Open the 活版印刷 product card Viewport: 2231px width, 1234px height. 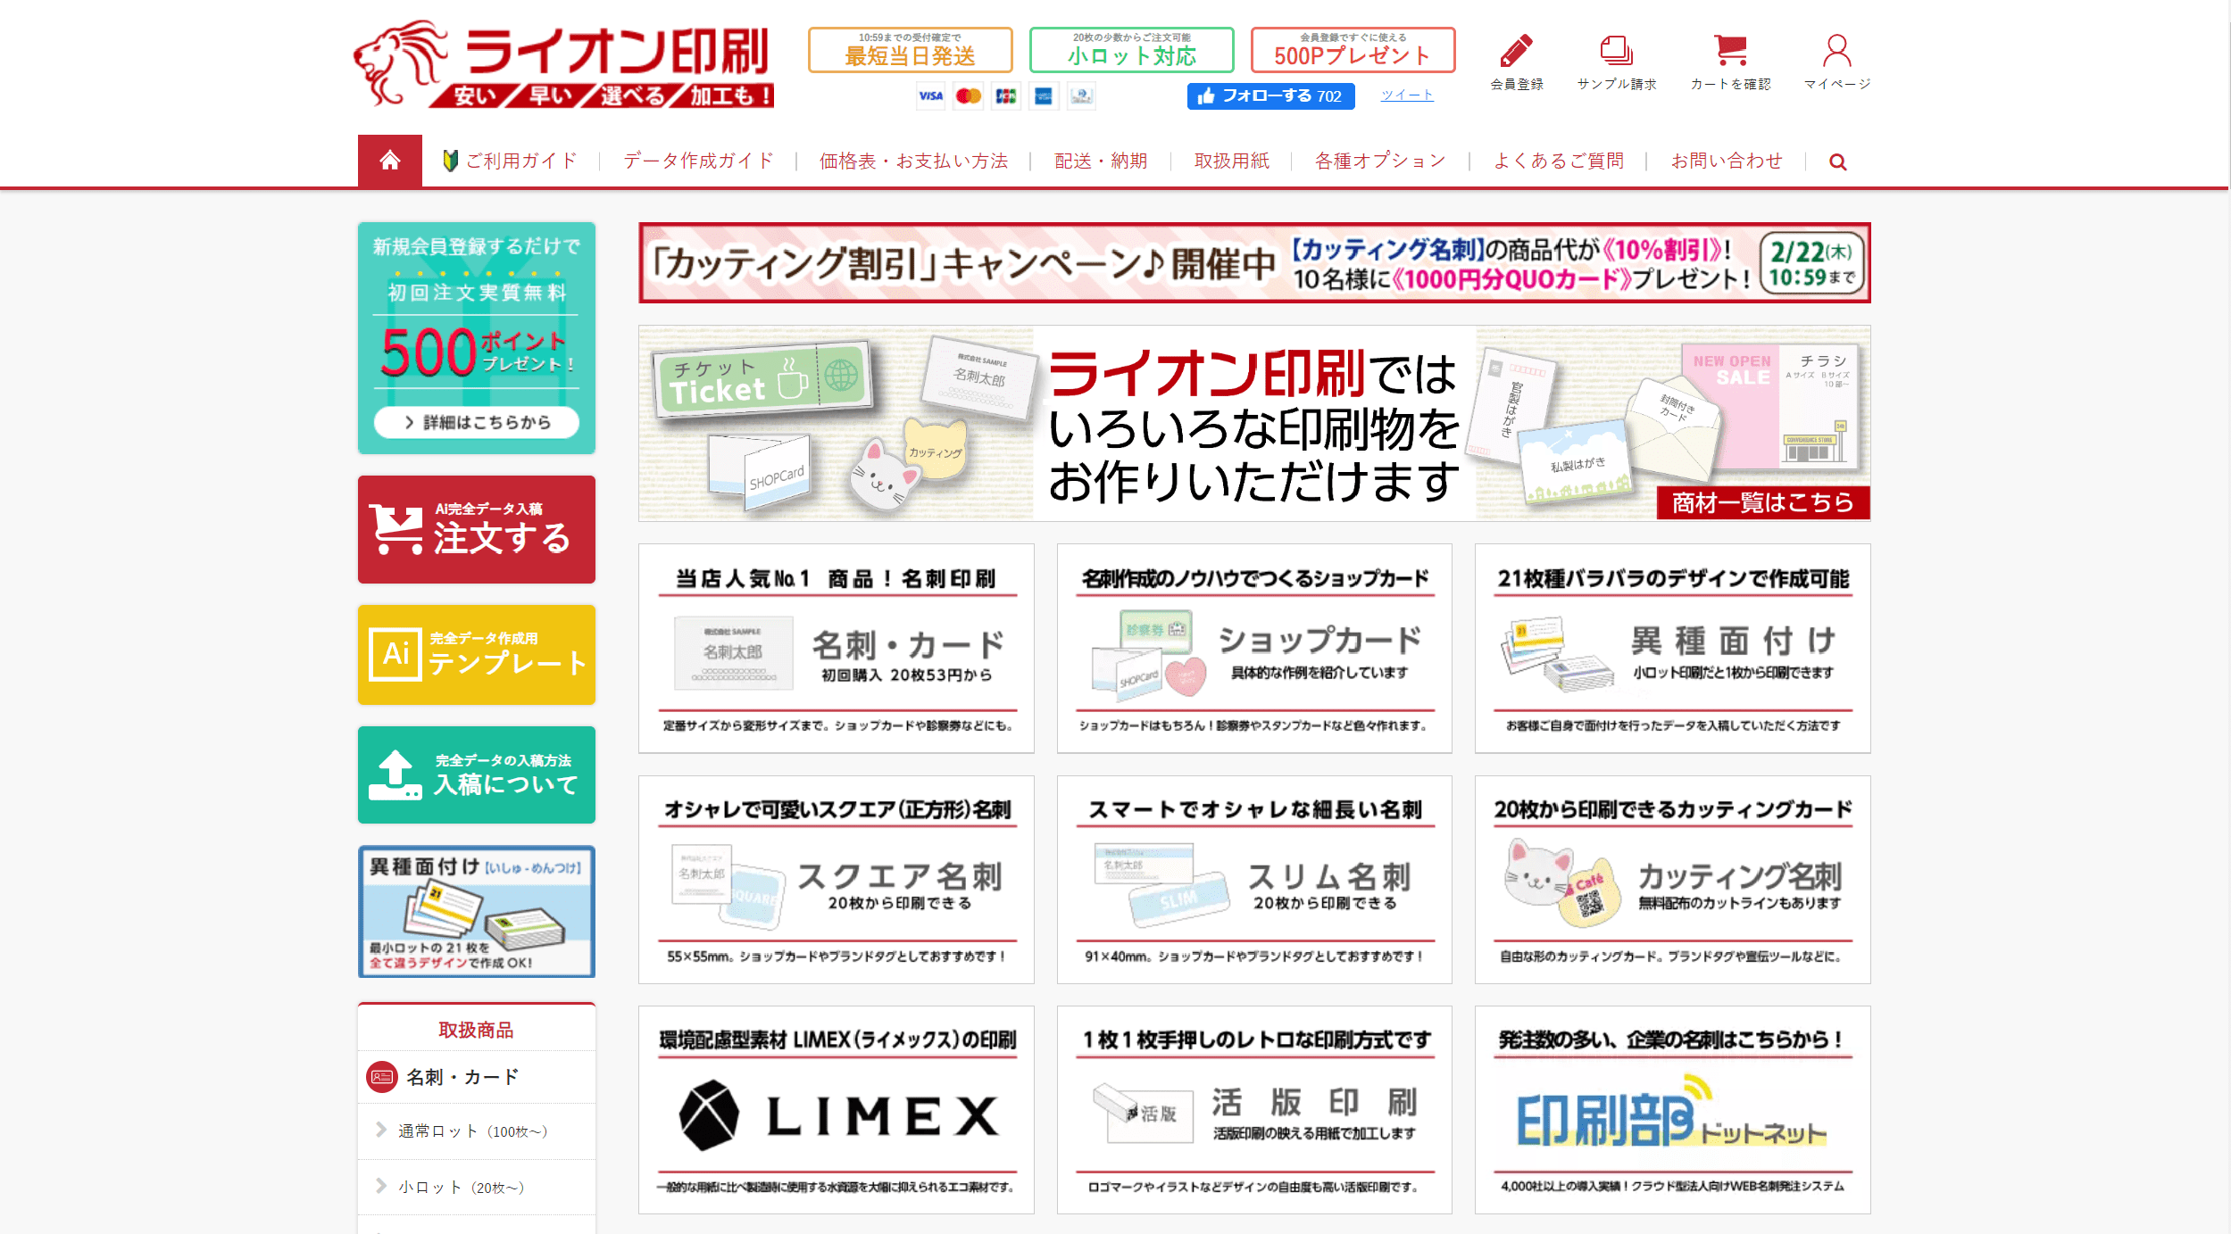[x=1254, y=1110]
